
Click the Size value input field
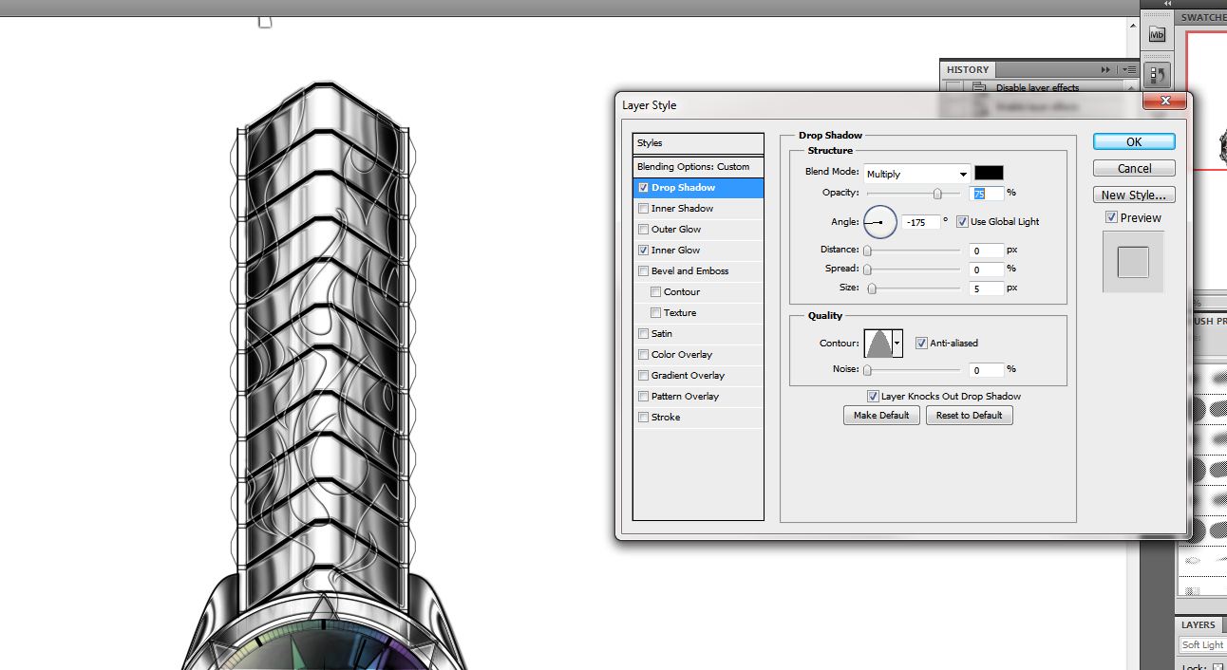[x=987, y=288]
